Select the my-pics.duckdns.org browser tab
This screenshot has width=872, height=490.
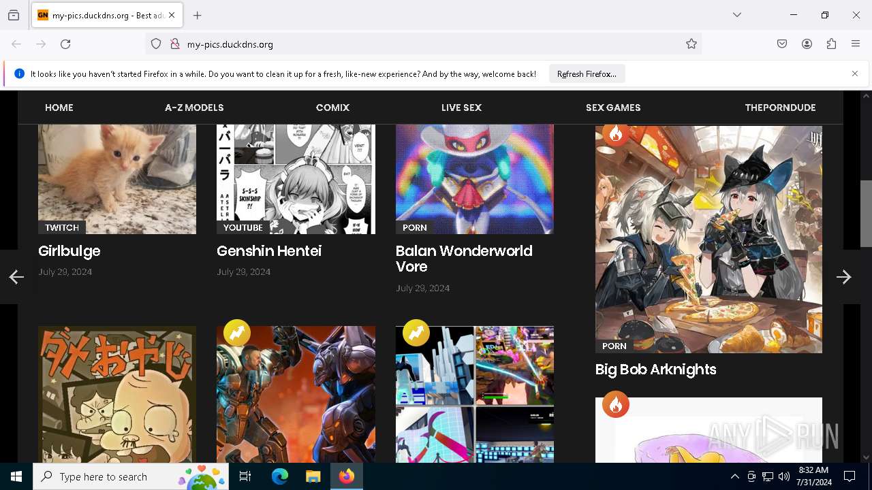tap(107, 15)
